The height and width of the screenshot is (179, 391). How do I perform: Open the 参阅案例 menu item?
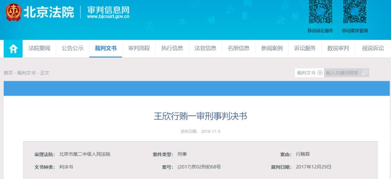[272, 48]
